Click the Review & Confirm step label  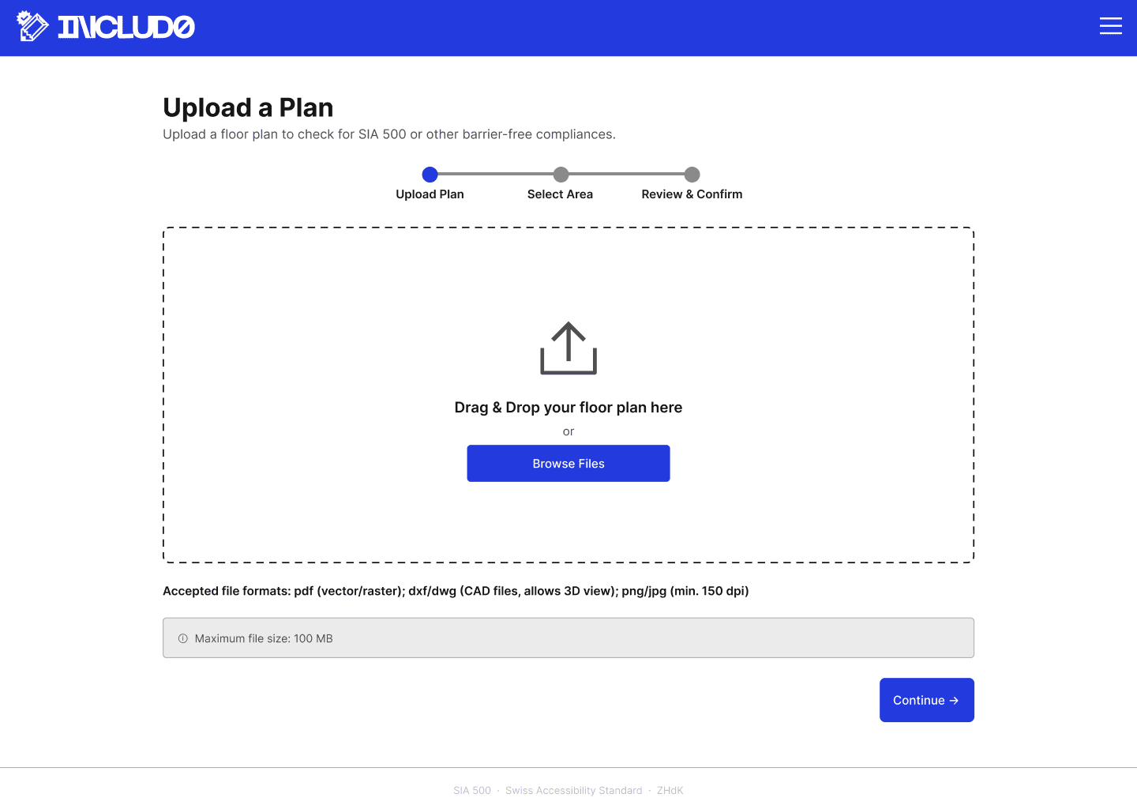click(x=692, y=194)
